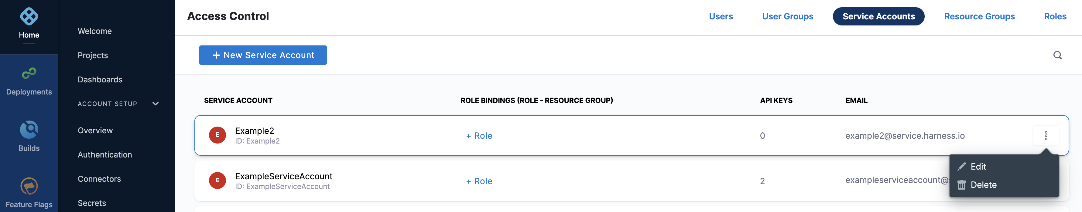Add a Role to Example2
Viewport: 1082px width, 212px height.
point(479,136)
